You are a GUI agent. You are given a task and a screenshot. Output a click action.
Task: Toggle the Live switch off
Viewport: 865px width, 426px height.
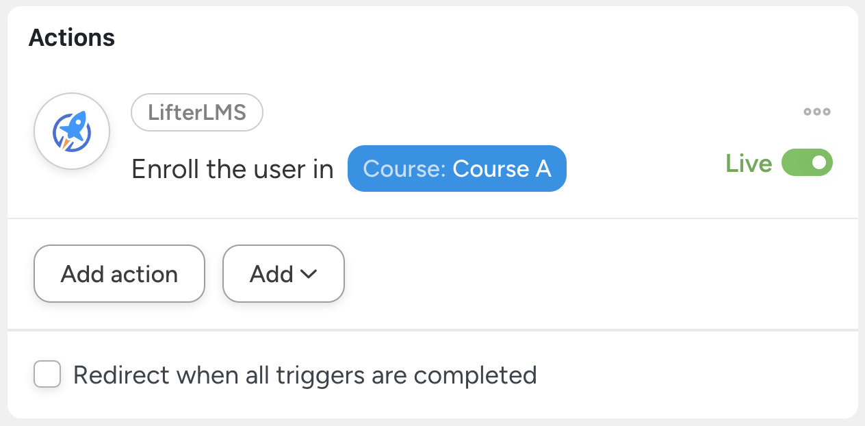click(807, 163)
